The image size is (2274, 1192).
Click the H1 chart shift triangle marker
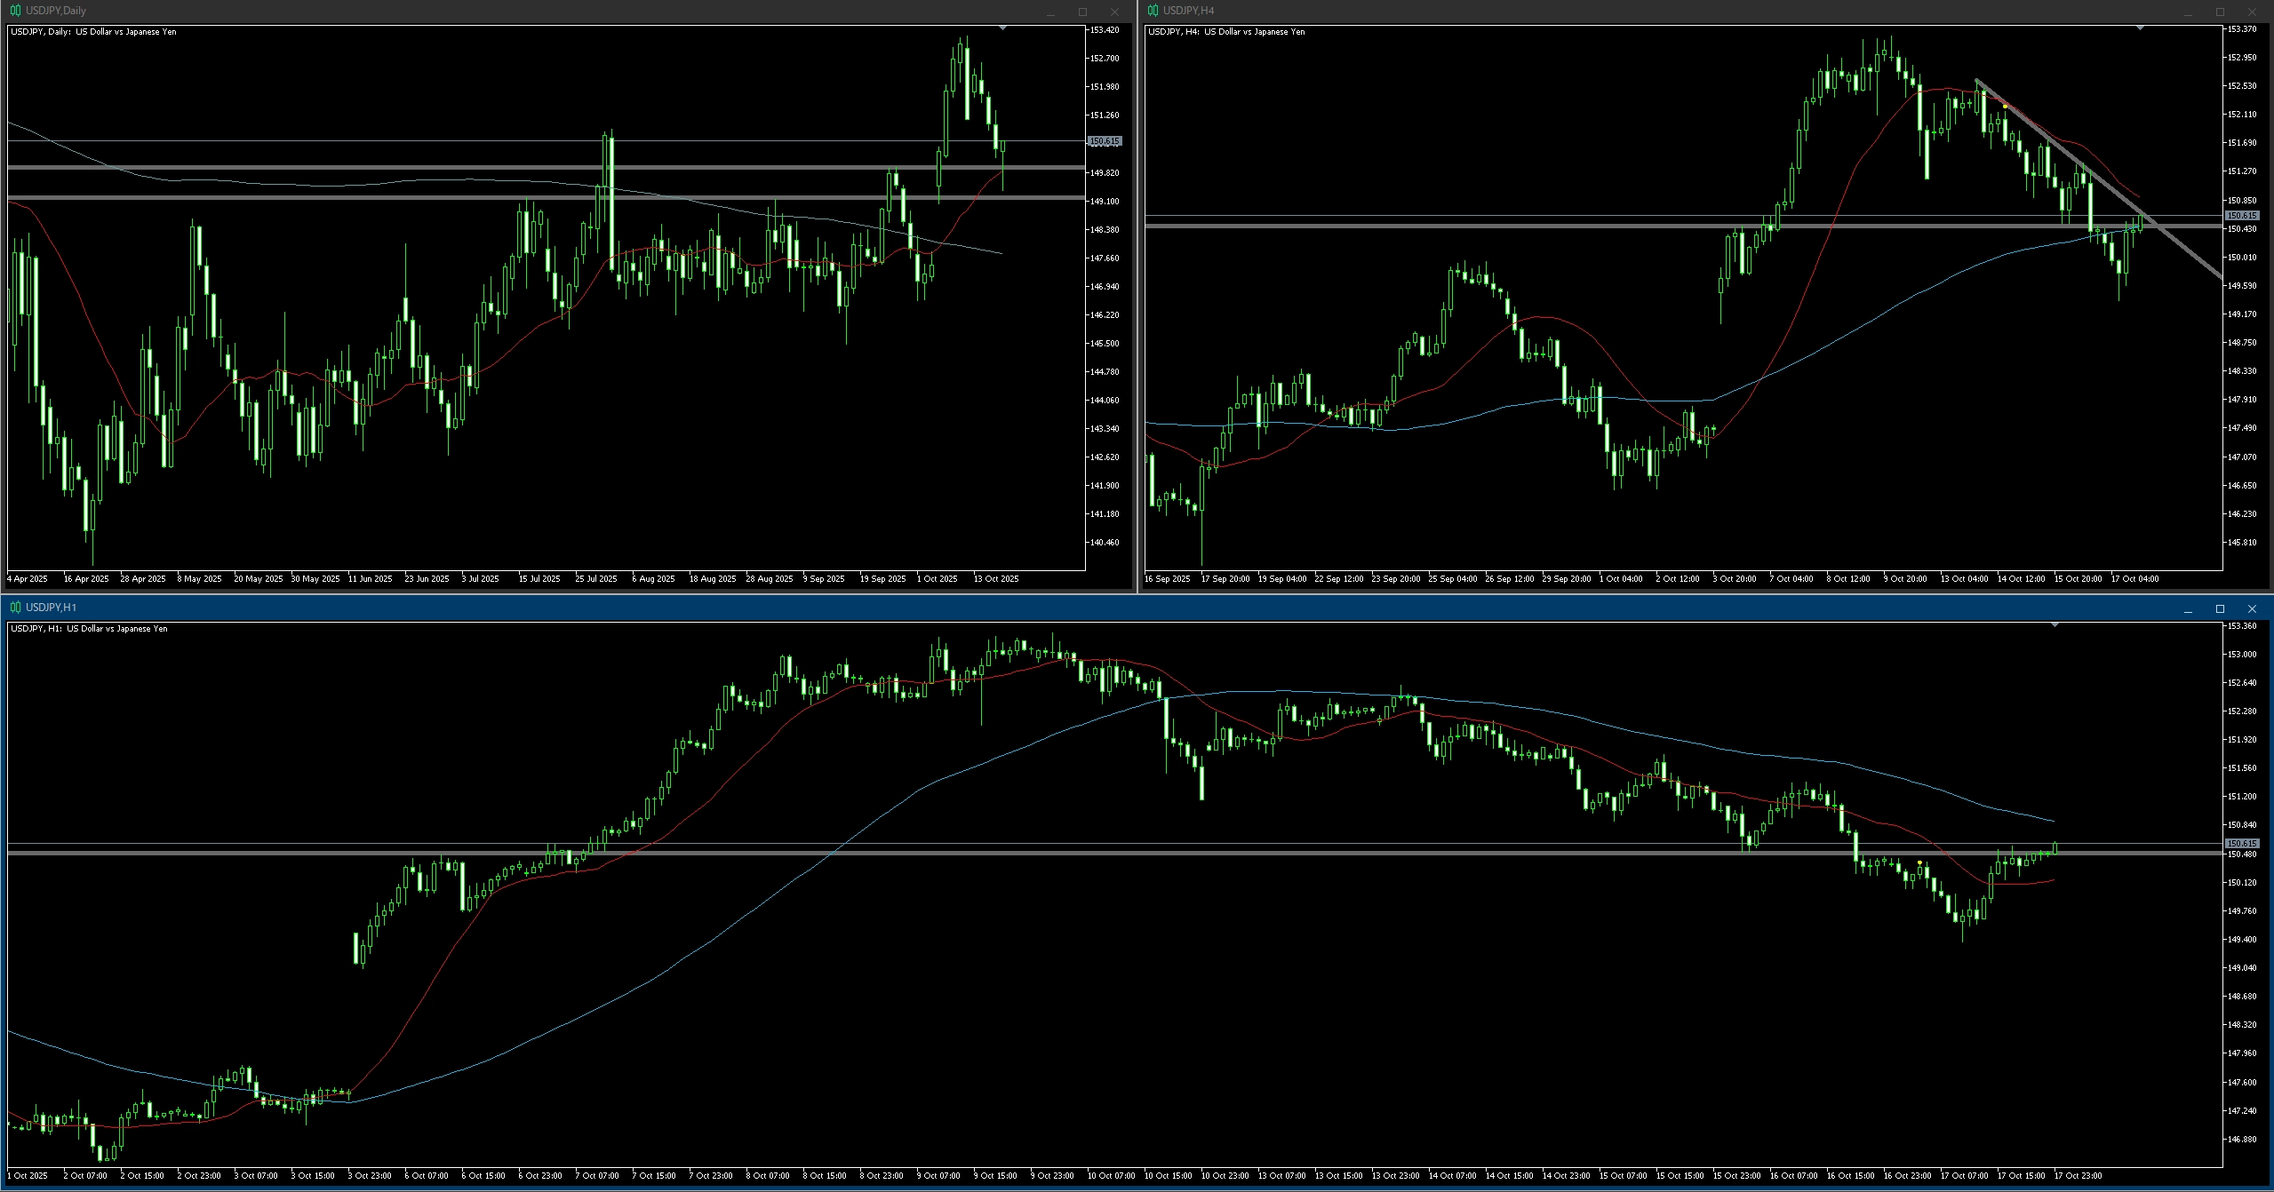[x=2055, y=625]
